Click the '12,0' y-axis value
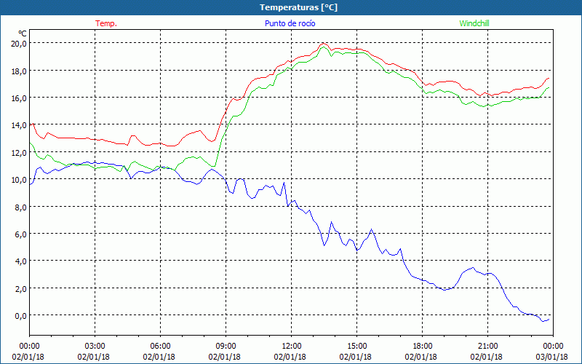The height and width of the screenshot is (364, 582). point(19,152)
